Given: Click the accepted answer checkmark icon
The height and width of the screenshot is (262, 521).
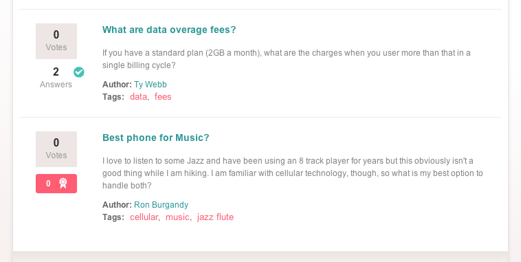Looking at the screenshot, I should click(79, 72).
